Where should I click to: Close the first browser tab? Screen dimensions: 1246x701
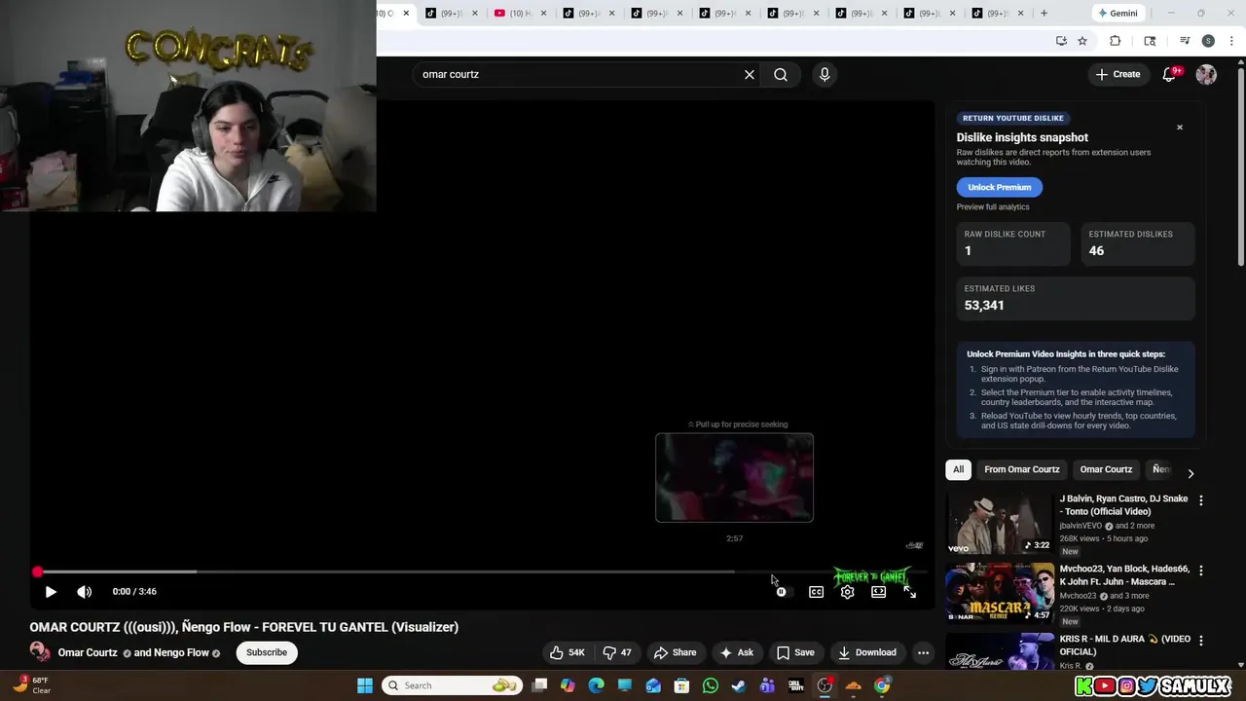[406, 13]
